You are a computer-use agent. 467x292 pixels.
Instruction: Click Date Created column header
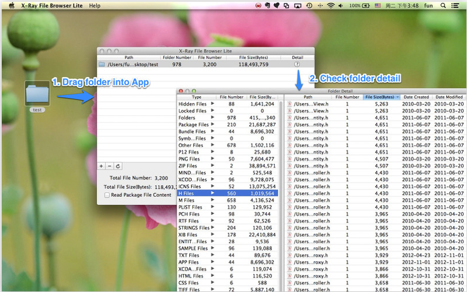click(x=416, y=97)
